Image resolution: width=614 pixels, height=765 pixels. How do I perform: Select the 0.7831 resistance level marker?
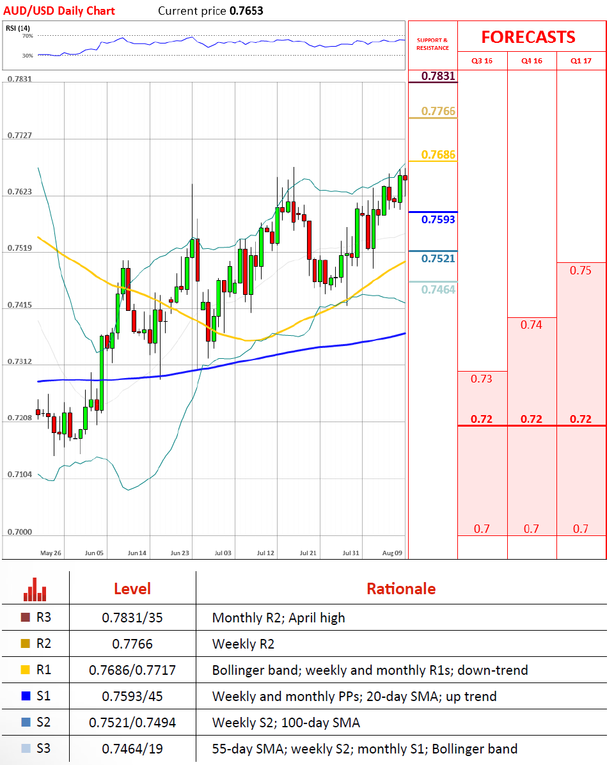[x=438, y=77]
